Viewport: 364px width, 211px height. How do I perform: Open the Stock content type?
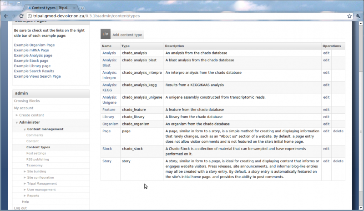coord(107,149)
